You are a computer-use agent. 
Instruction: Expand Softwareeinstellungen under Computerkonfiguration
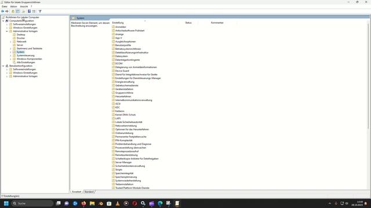(x=7, y=24)
